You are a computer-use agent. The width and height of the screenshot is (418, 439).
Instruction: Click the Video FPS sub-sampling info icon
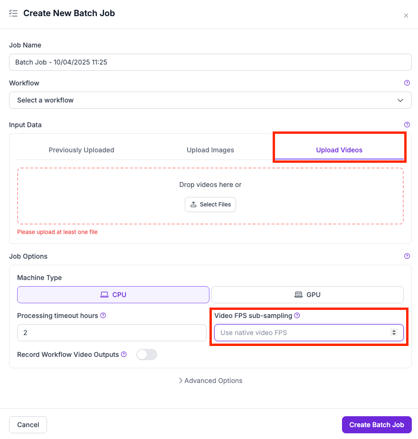pyautogui.click(x=297, y=316)
